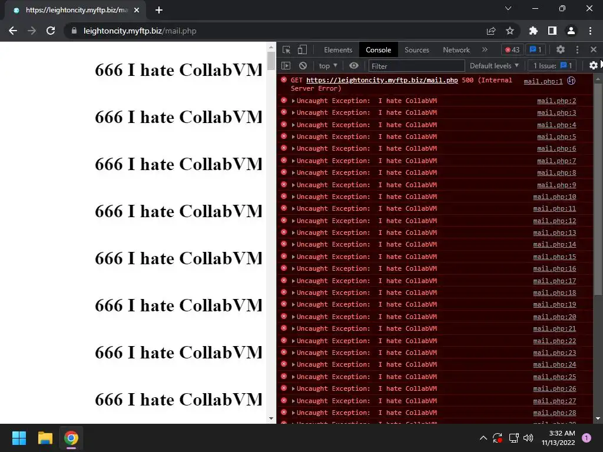Viewport: 603px width, 452px height.
Task: Open source link mail.php:10
Action: pyautogui.click(x=555, y=197)
